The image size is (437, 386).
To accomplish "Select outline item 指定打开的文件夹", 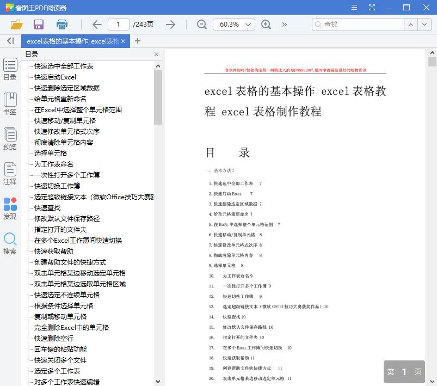I will (60, 230).
